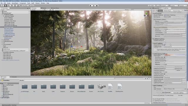Open Lighting Mode Baked Indirect dropdown

175,47
